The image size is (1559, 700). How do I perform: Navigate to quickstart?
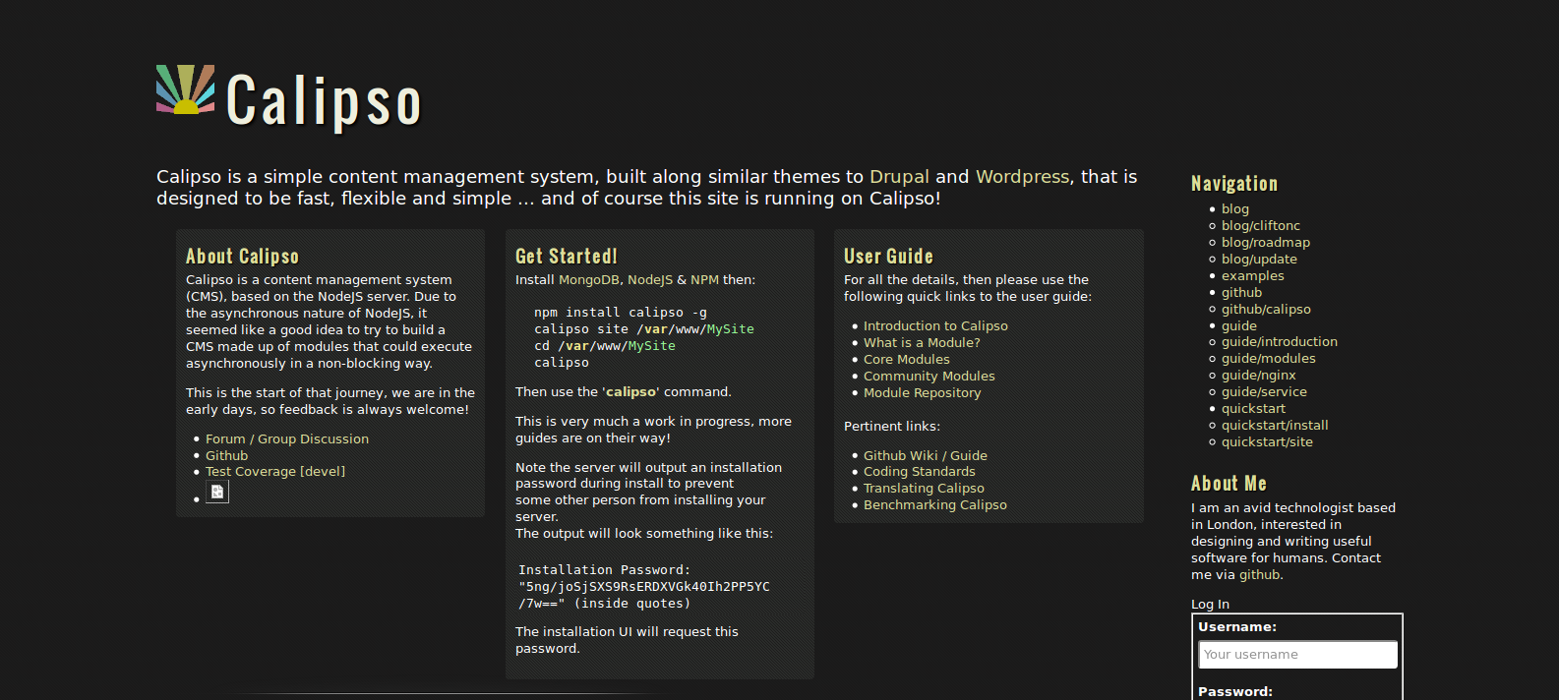pyautogui.click(x=1253, y=409)
